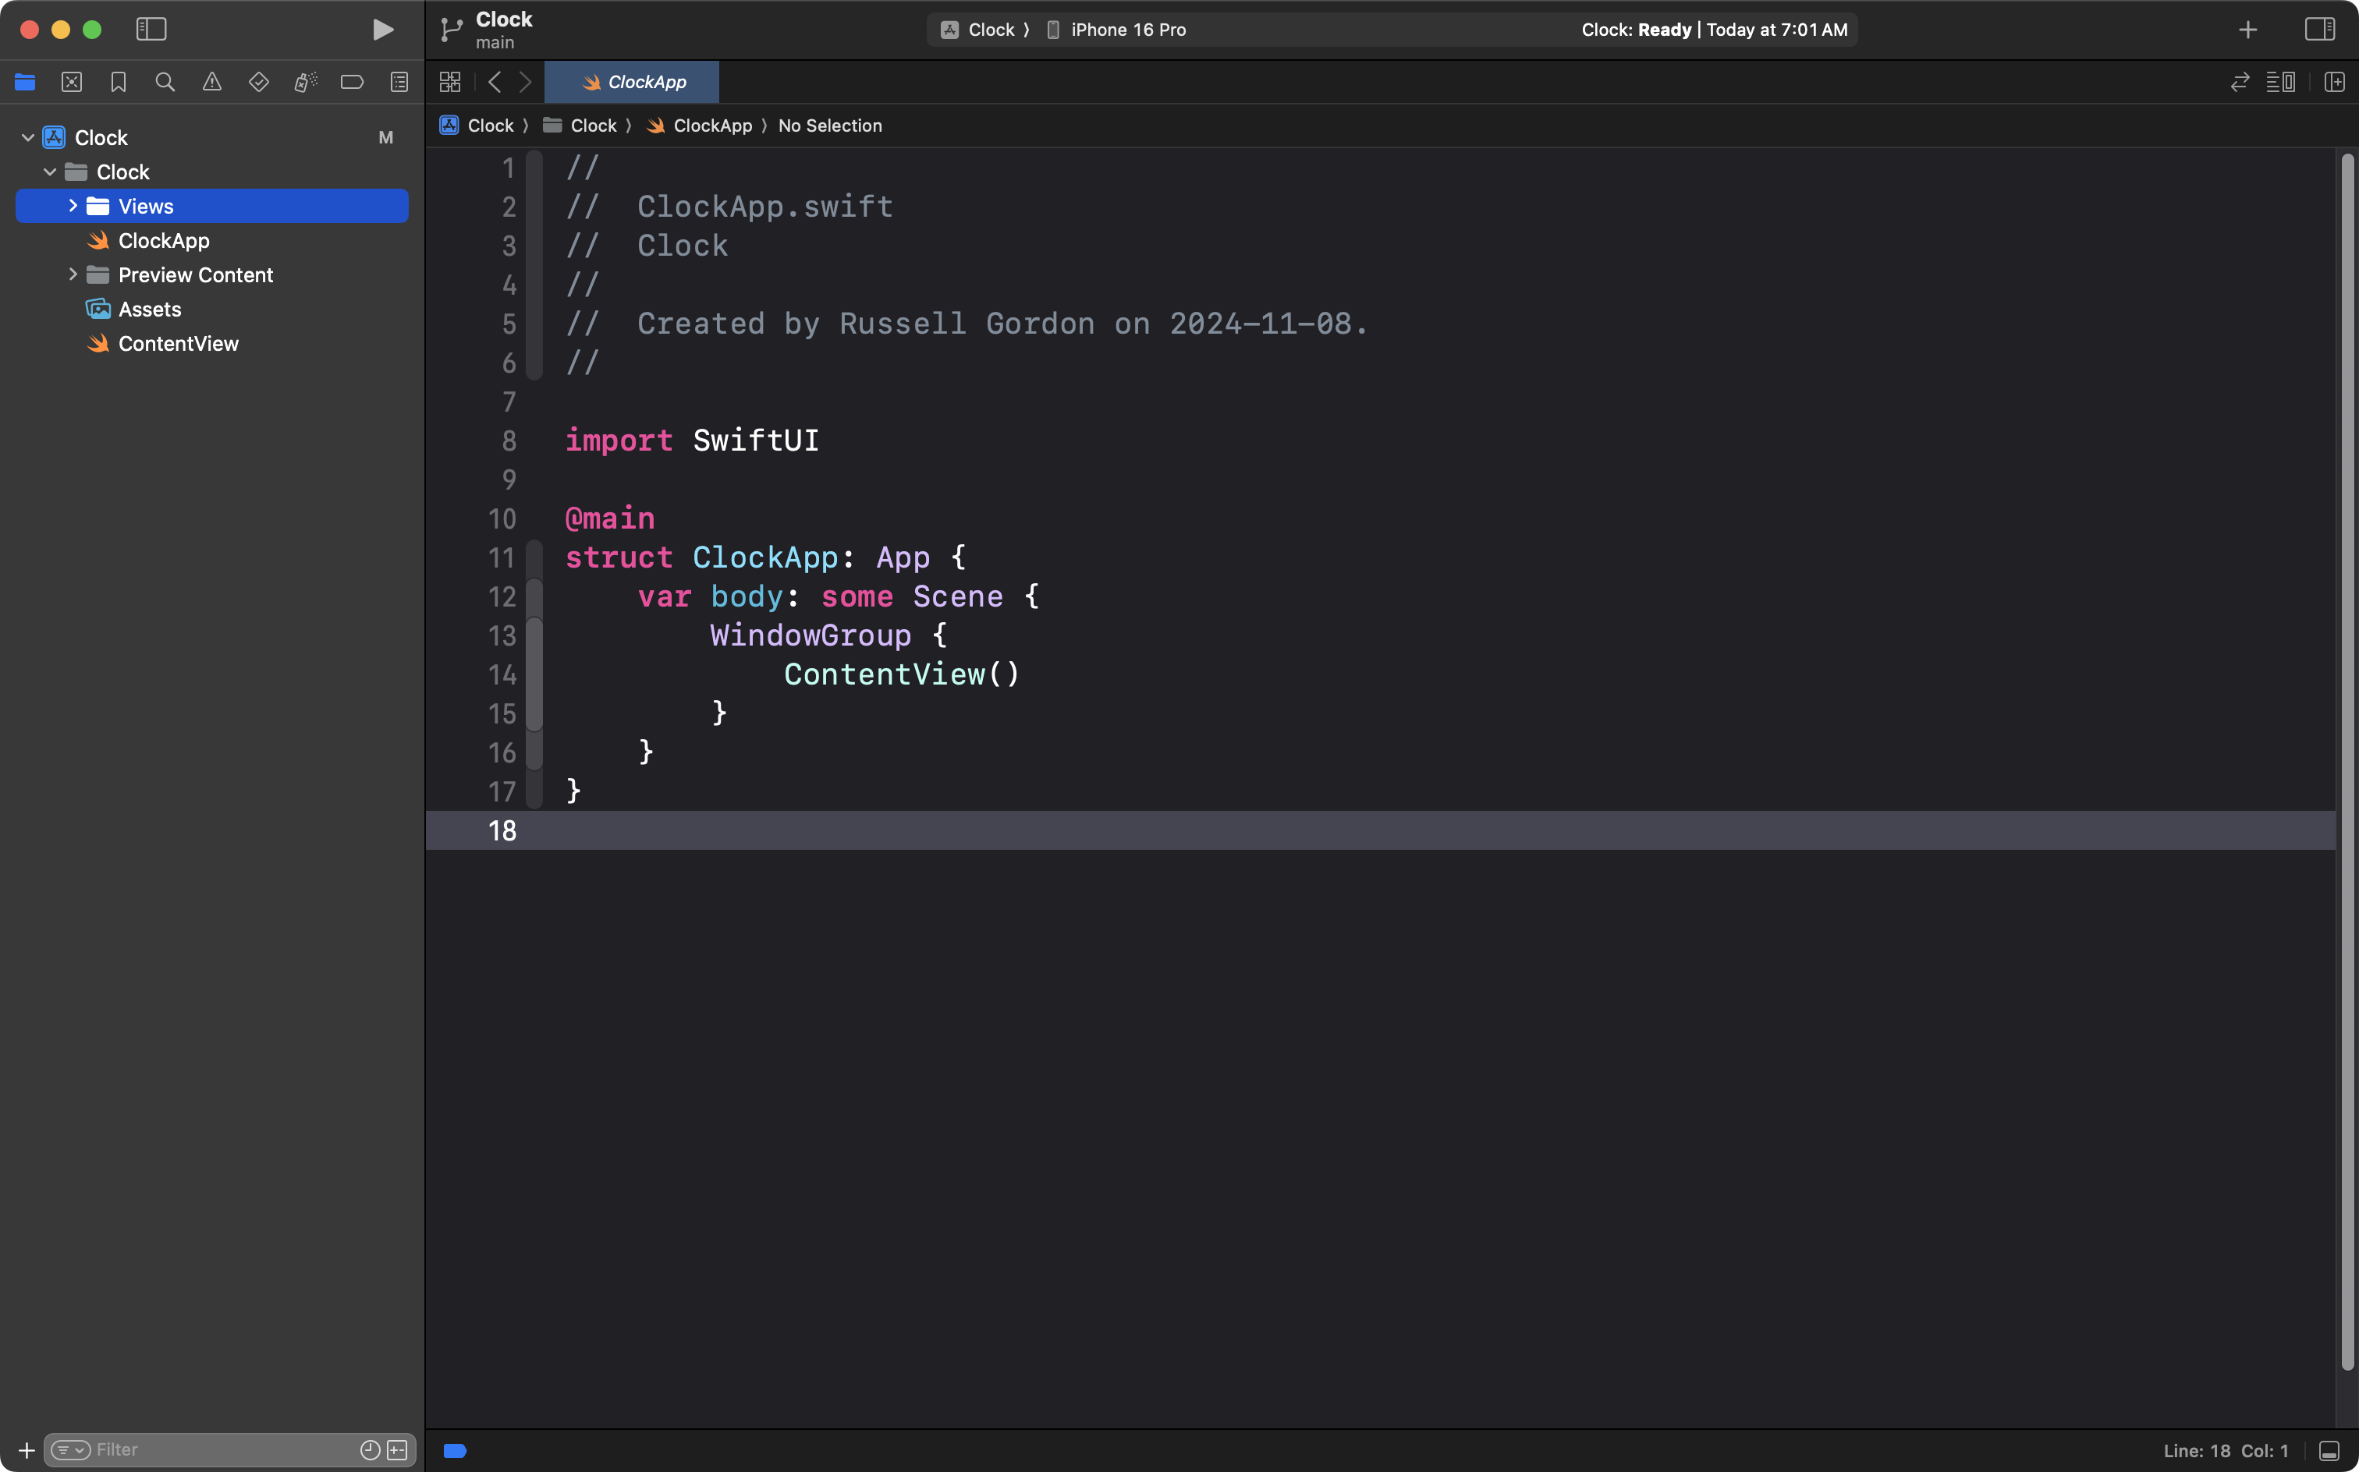Open the Breakpoint navigator icon
2359x1472 pixels.
click(353, 83)
